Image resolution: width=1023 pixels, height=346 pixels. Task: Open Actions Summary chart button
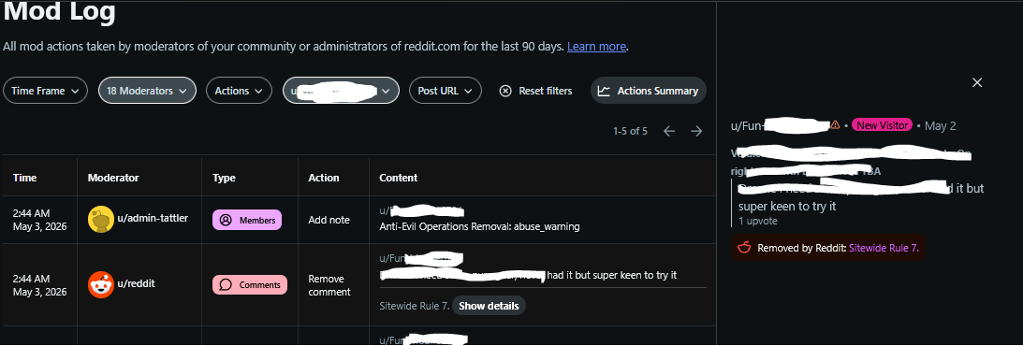[x=649, y=91]
